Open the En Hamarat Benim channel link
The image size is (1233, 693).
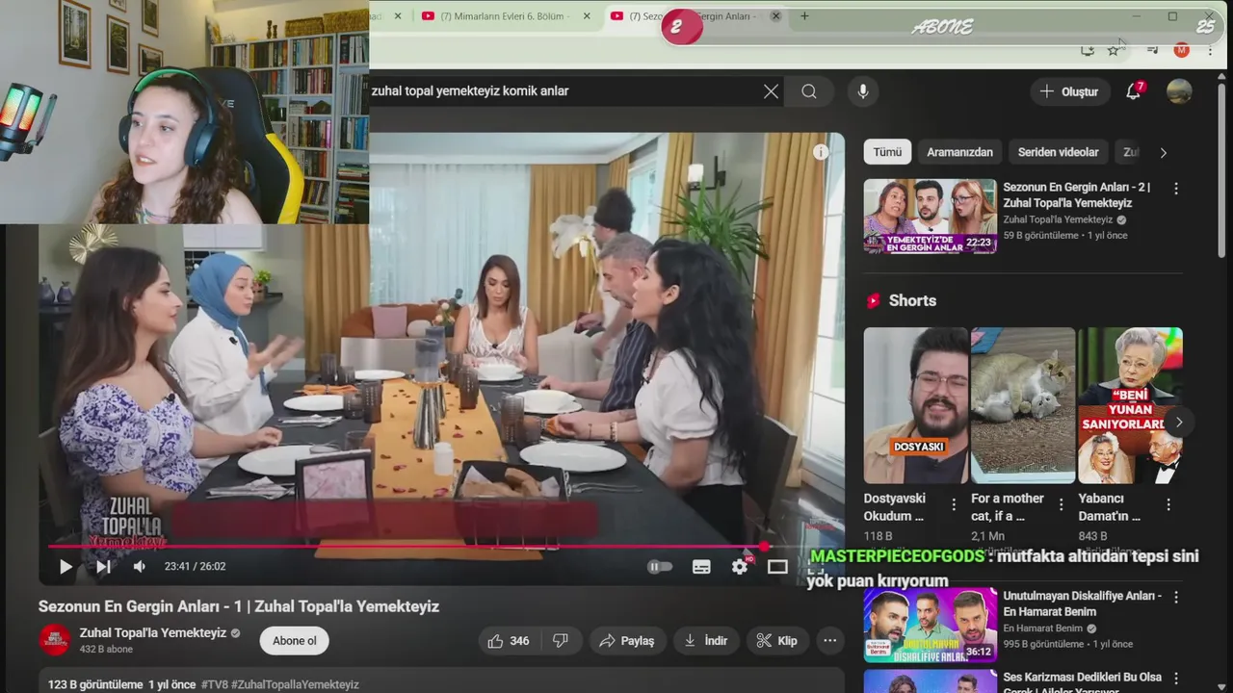point(1043,629)
